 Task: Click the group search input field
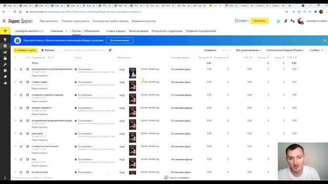[84, 50]
